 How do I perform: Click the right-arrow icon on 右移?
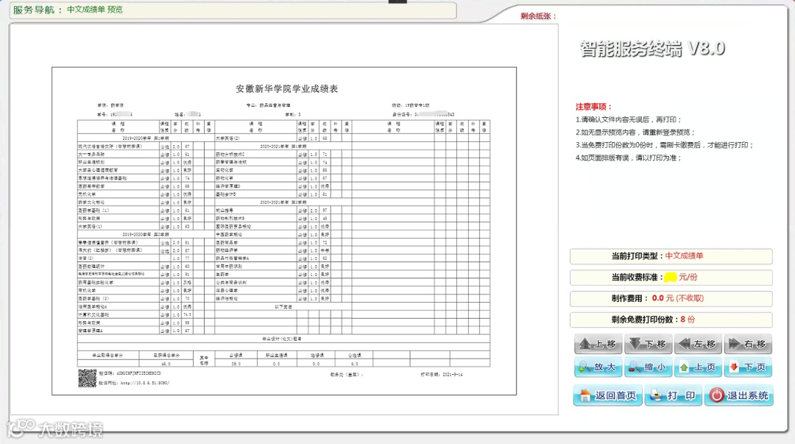[734, 344]
